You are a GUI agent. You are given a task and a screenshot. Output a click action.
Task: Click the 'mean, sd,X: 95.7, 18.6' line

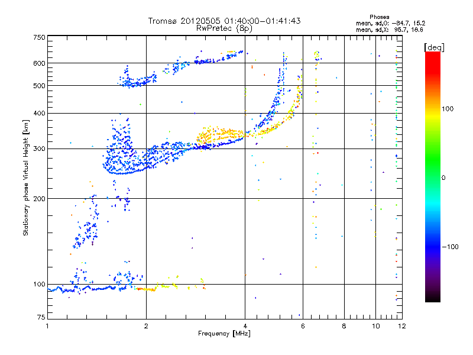click(x=390, y=30)
